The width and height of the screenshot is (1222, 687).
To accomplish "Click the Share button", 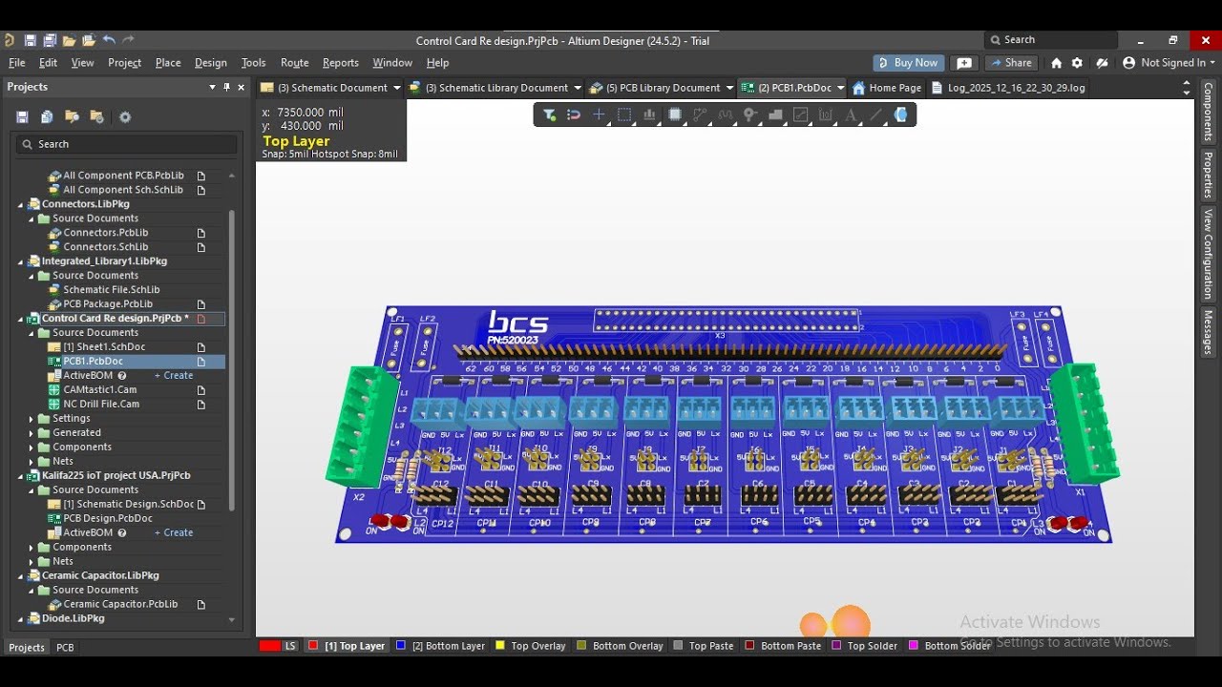I will pyautogui.click(x=1011, y=63).
